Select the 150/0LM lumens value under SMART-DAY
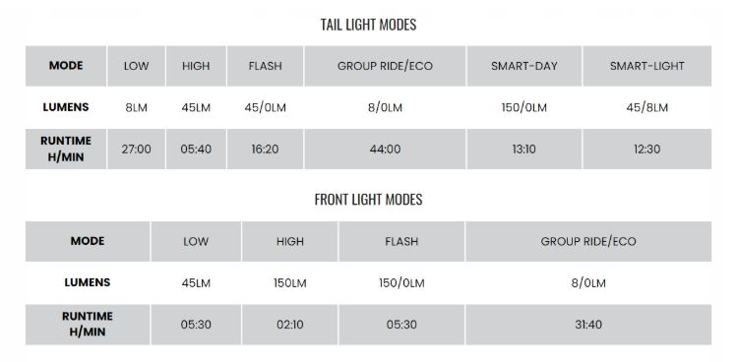 523,108
